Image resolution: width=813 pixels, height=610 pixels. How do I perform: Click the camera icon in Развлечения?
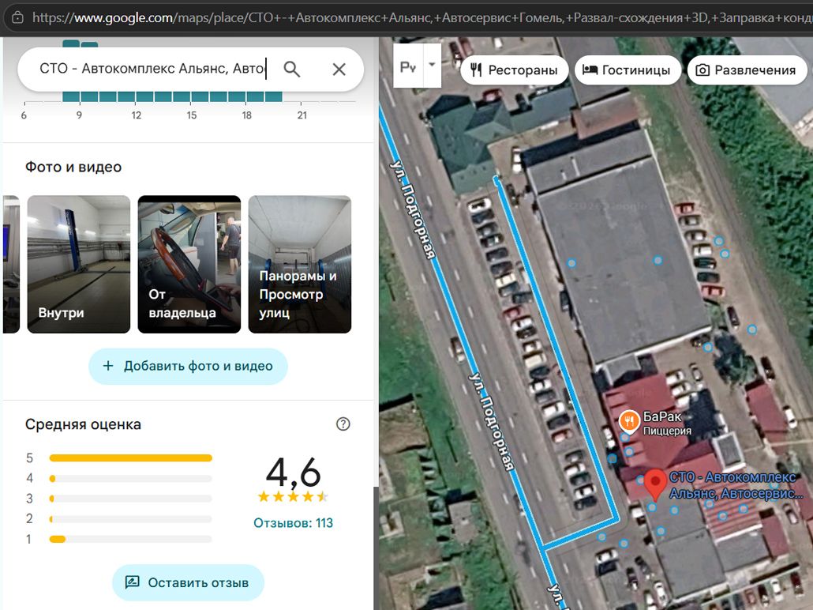[x=702, y=70]
